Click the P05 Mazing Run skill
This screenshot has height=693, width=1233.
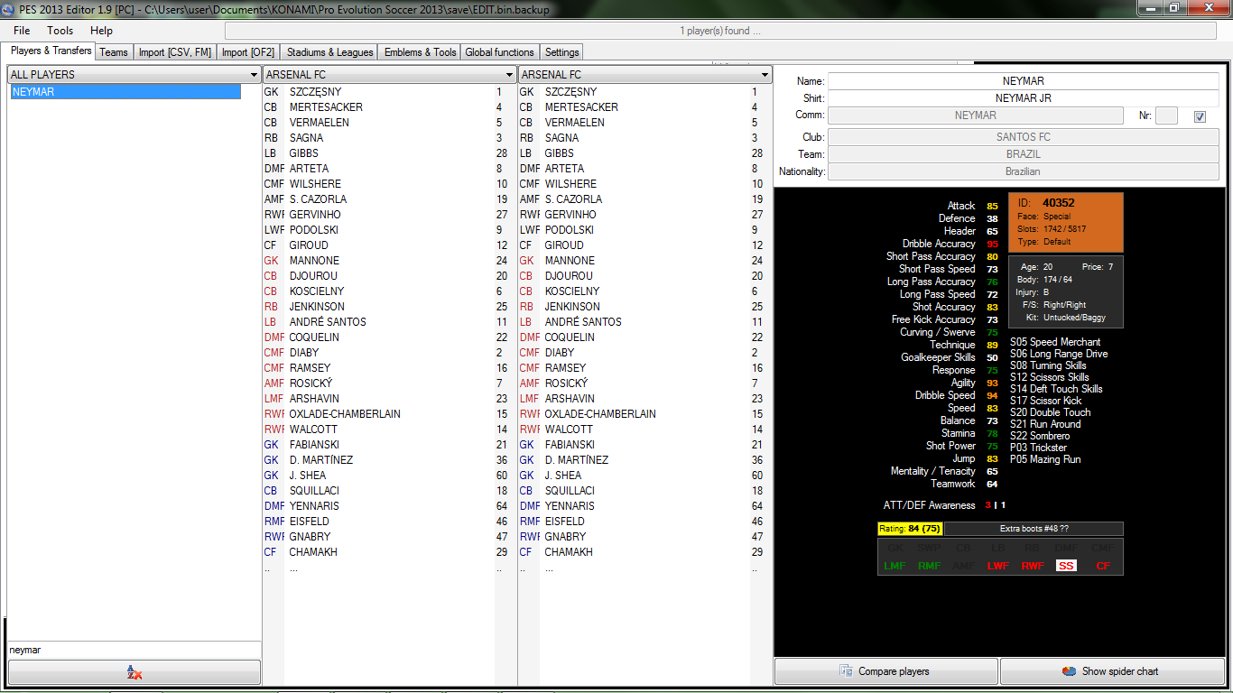point(1045,459)
